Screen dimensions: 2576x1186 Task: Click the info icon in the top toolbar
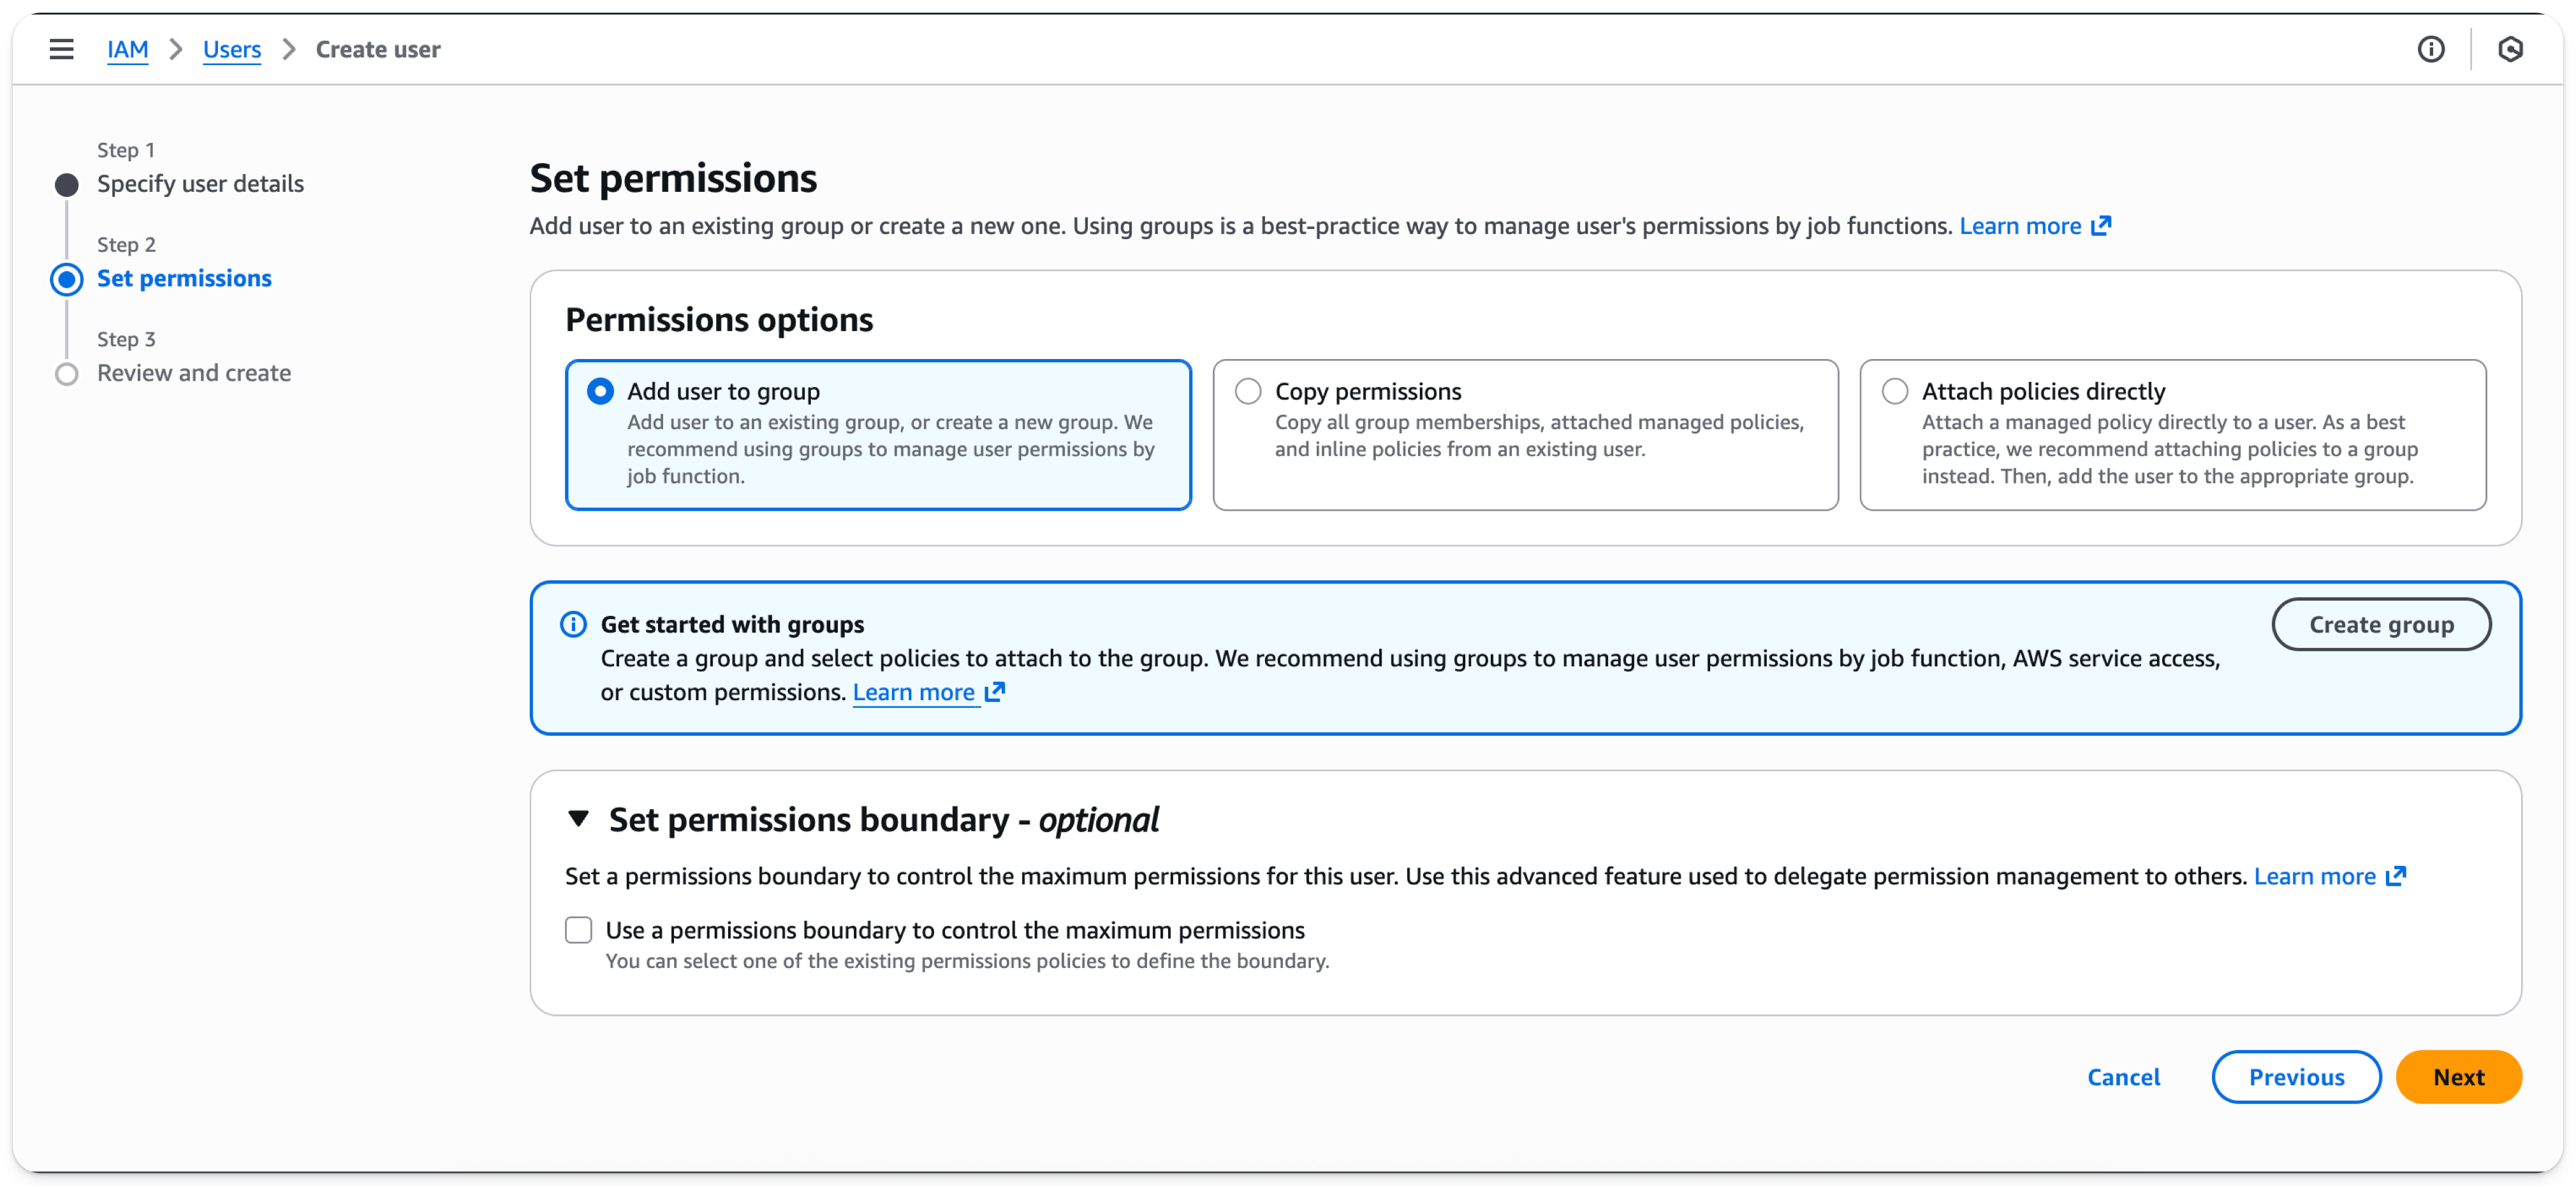2432,49
